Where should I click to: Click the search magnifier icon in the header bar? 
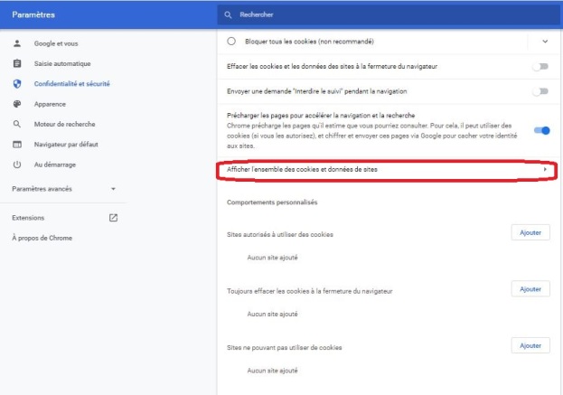point(228,14)
